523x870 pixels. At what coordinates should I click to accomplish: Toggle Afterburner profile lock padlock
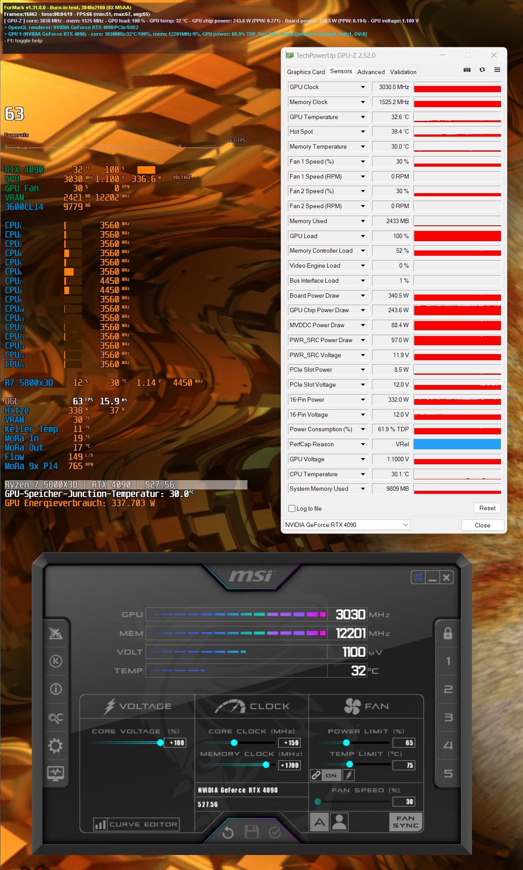coord(448,633)
